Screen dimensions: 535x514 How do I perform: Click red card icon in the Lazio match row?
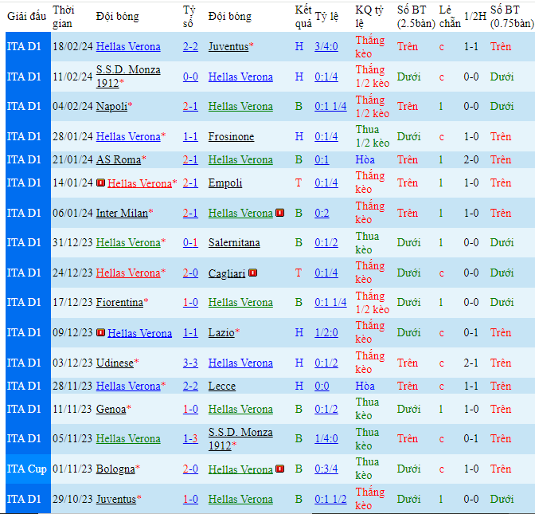100,333
